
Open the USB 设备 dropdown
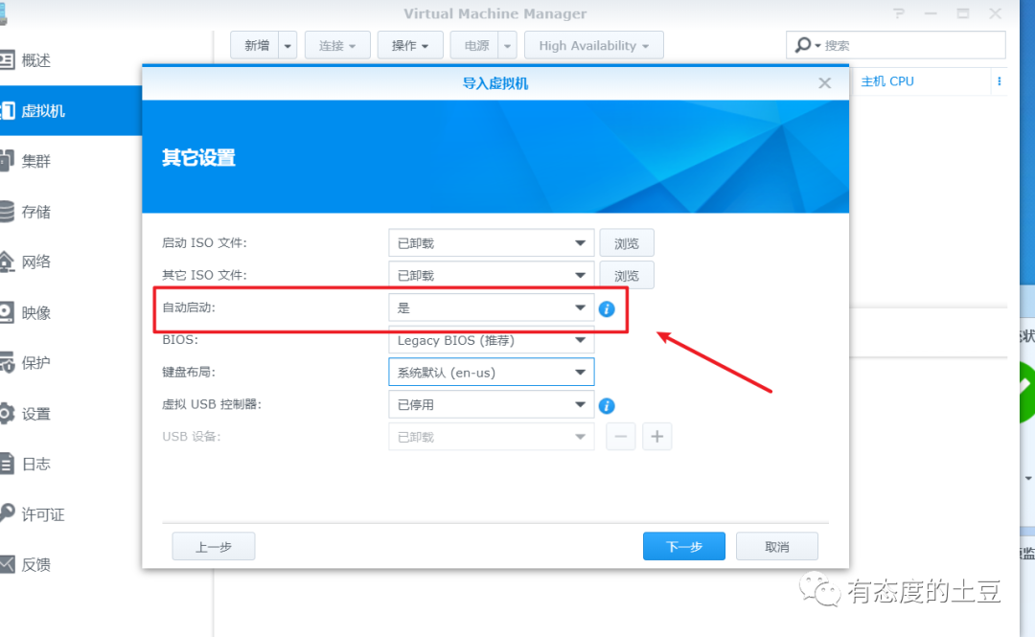coord(491,437)
